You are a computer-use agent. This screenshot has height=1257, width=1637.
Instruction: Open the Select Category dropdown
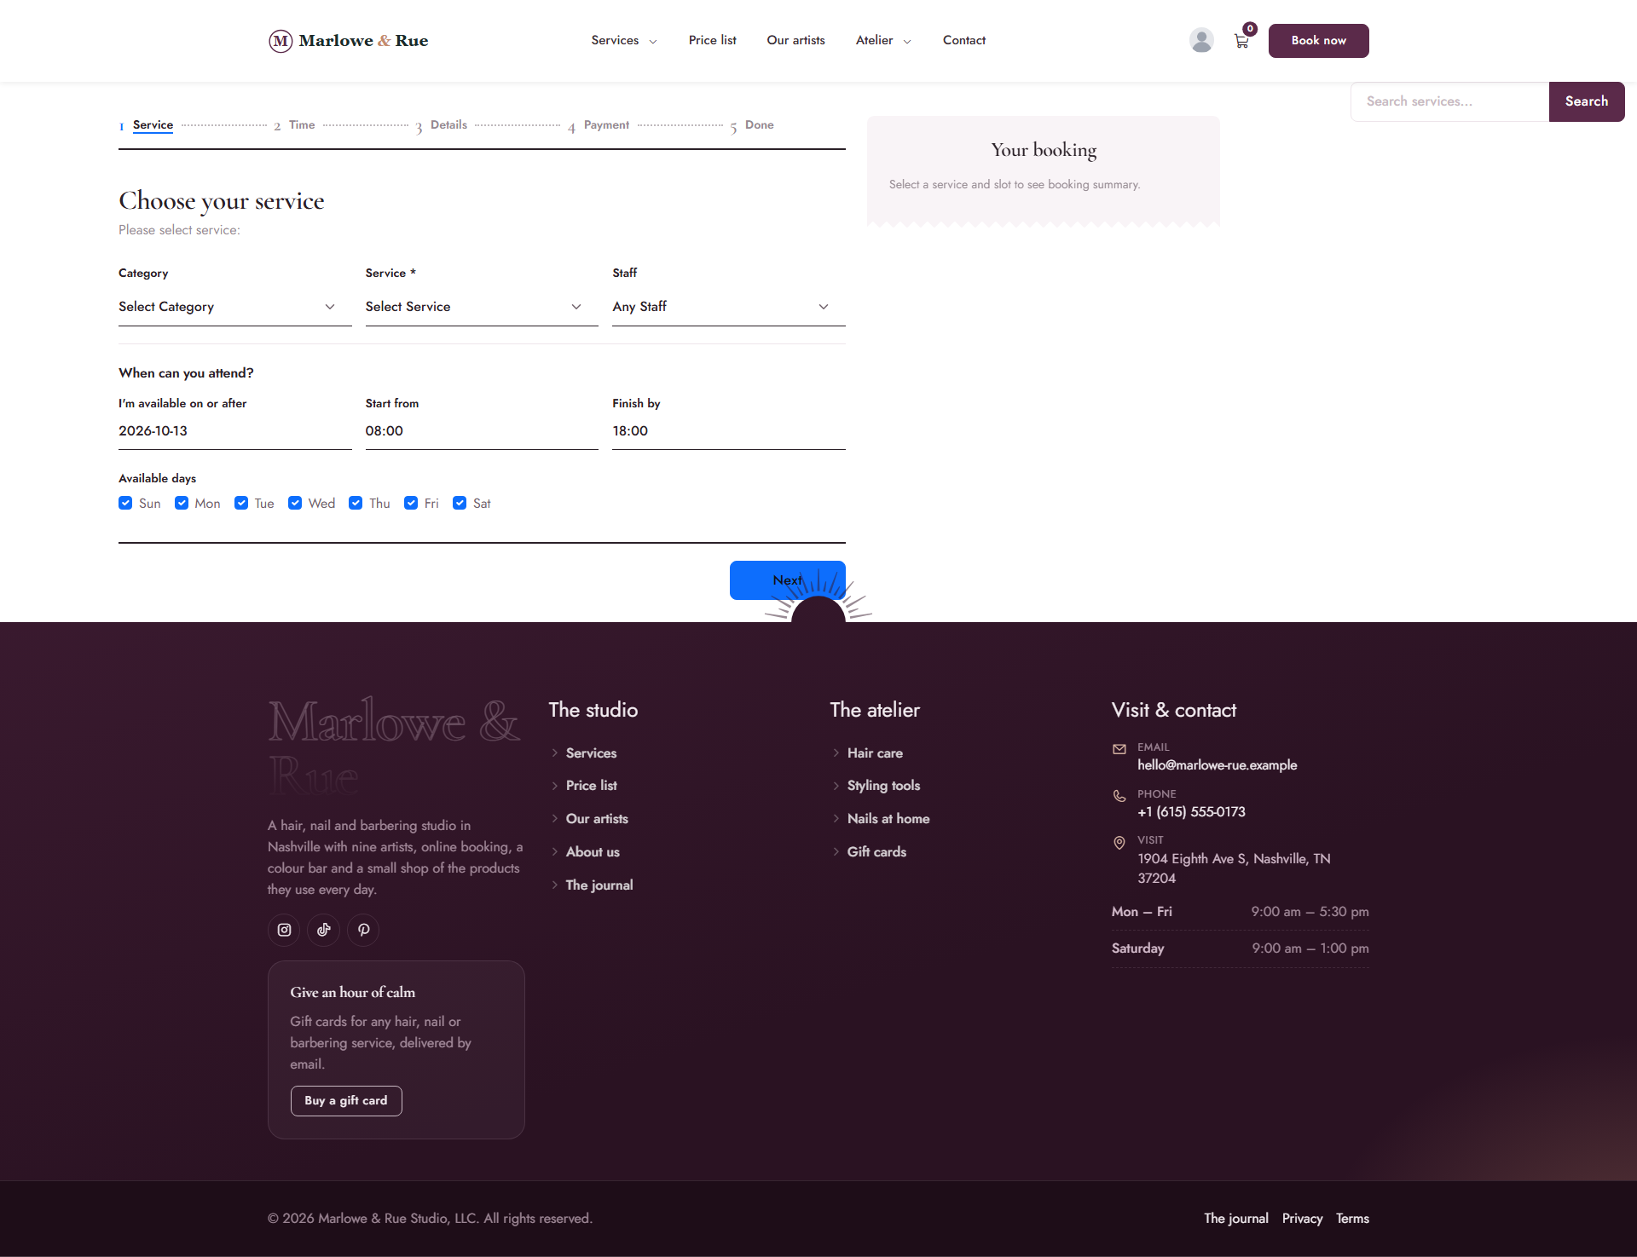(x=235, y=307)
